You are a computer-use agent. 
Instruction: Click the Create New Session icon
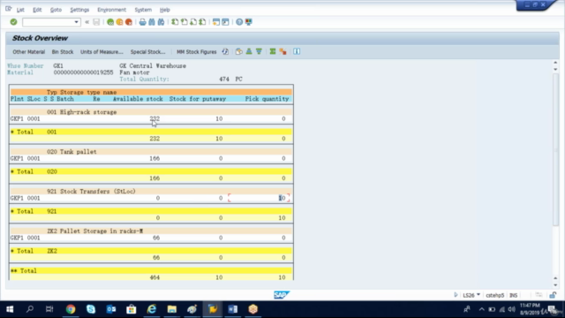click(216, 22)
